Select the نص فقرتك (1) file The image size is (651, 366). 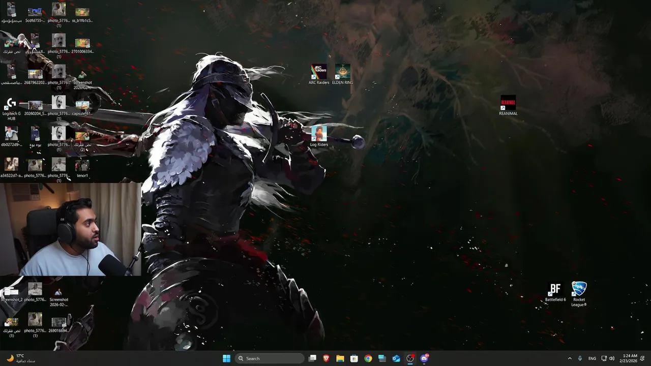point(11,327)
